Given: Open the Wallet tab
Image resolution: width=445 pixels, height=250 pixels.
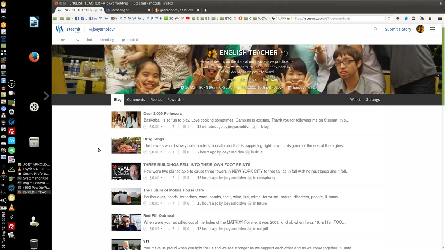Looking at the screenshot, I should pyautogui.click(x=355, y=100).
